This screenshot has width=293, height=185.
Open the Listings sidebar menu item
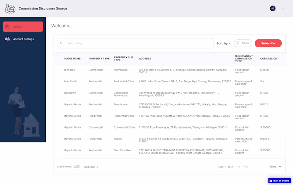[23, 26]
